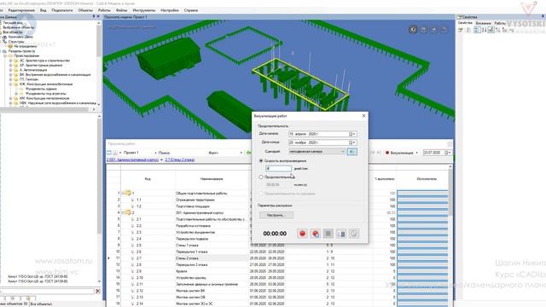
Task: Click the playback speed days/sec input field
Action: 278,169
